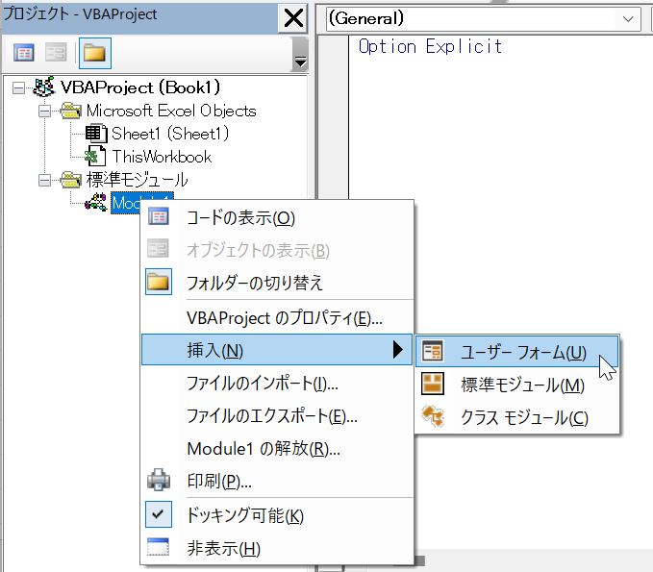Select Microsoft Excel Objects label
Image resolution: width=653 pixels, height=572 pixels.
pyautogui.click(x=171, y=111)
